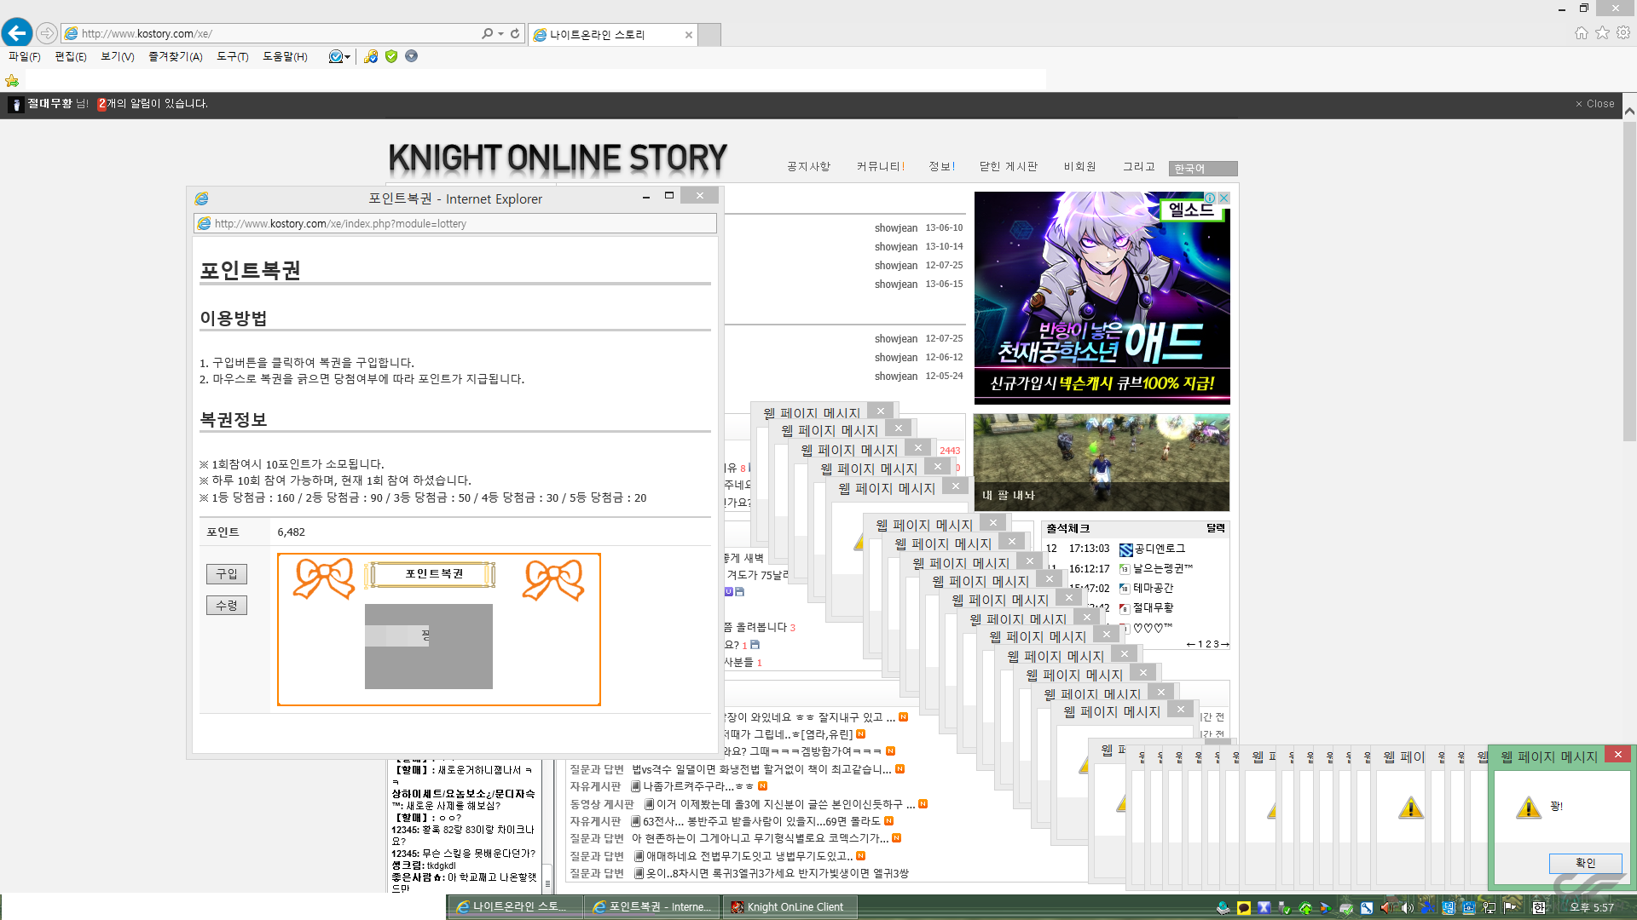Open the 보기(V) menu

[117, 56]
